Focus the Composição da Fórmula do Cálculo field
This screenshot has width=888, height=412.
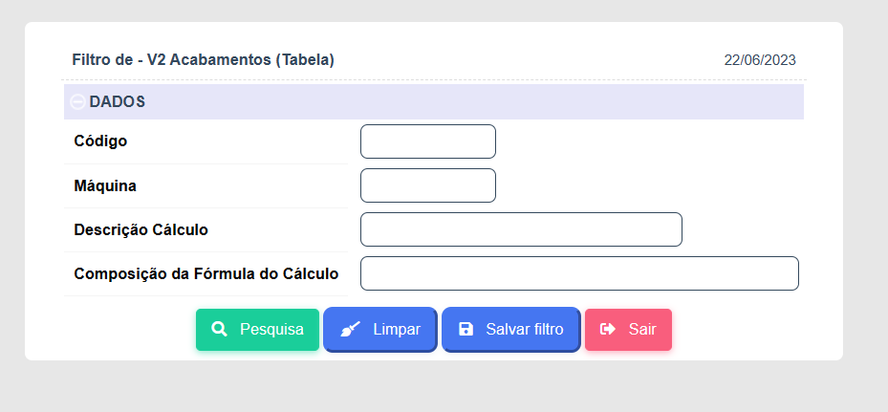[x=579, y=273]
